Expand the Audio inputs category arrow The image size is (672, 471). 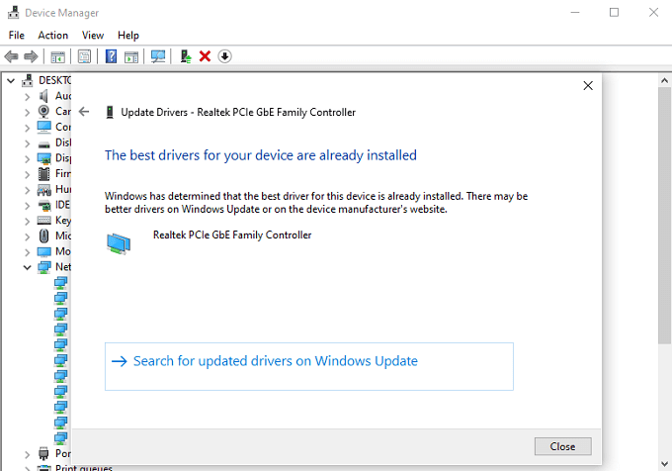click(28, 96)
